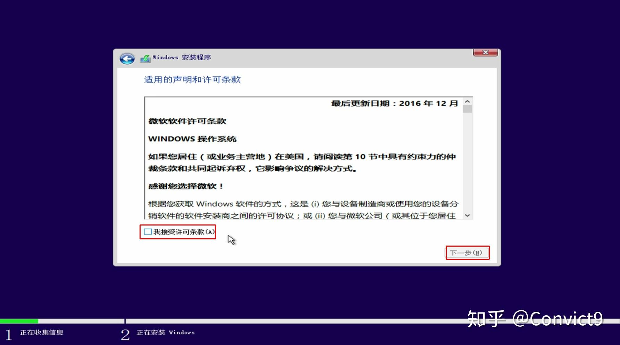The height and width of the screenshot is (345, 620).
Task: Click the heading 适用的声明和许可条款
Action: point(192,80)
